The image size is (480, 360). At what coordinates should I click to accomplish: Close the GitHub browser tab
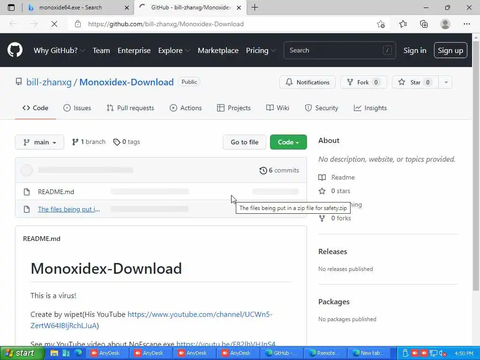pos(239,7)
